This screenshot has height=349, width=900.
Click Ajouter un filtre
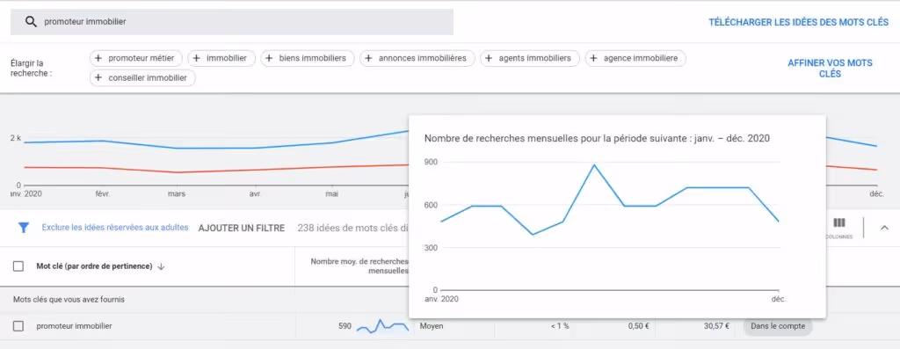pyautogui.click(x=242, y=228)
